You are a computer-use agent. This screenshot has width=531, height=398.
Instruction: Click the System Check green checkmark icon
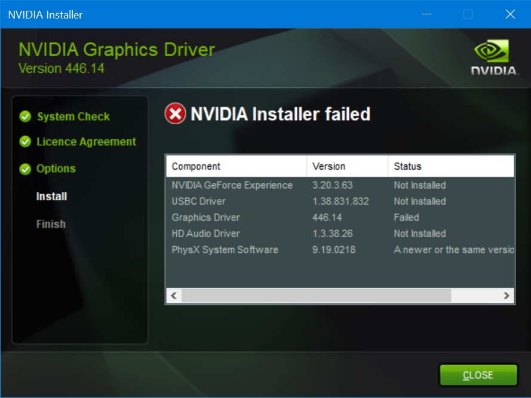[x=25, y=117]
